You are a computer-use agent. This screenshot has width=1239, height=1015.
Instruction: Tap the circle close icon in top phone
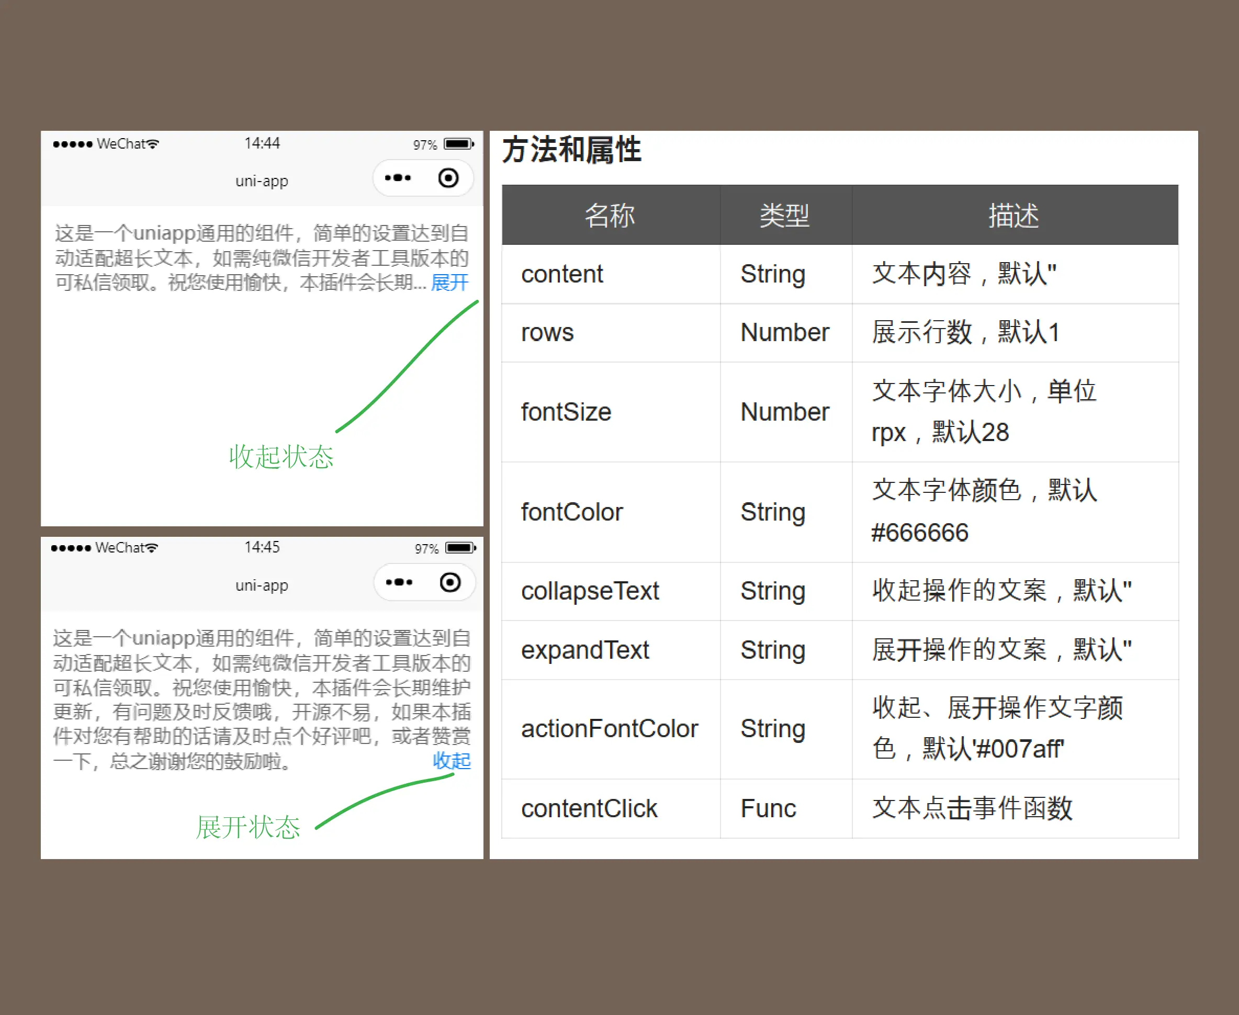coord(448,178)
